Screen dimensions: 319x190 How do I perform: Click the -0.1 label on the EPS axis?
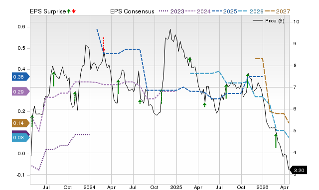click(x=20, y=175)
